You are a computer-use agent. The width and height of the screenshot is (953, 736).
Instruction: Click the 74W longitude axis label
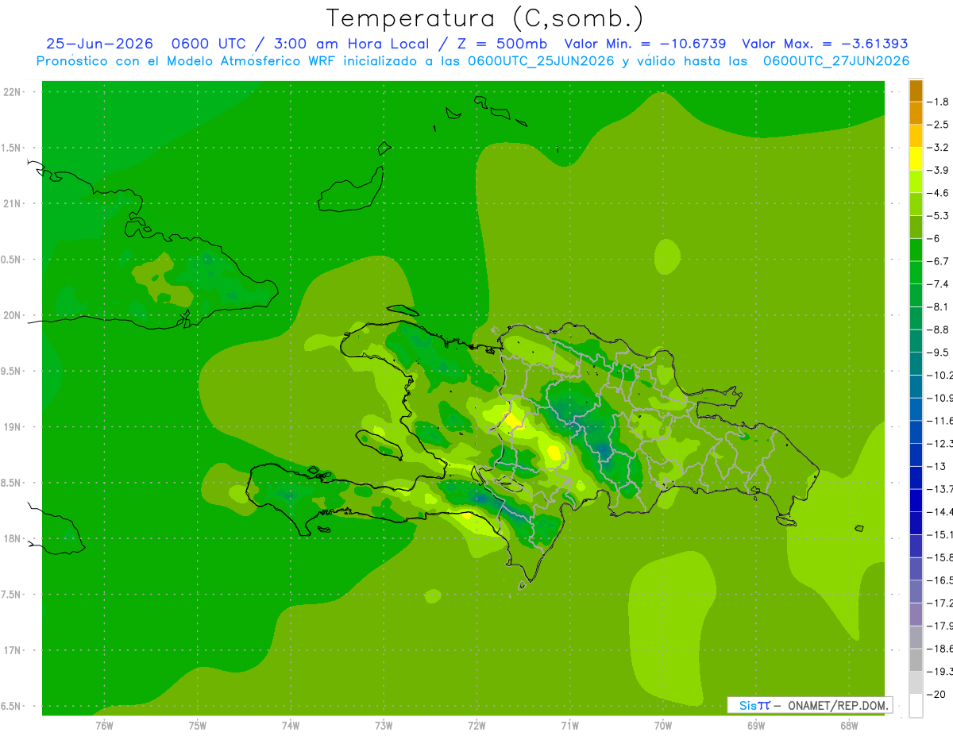coord(290,725)
